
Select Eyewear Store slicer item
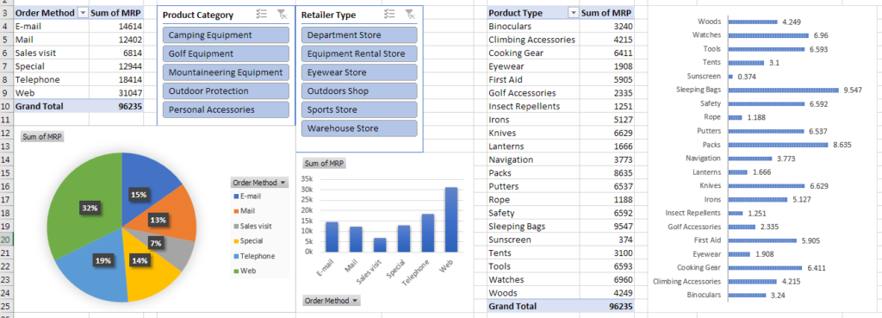point(359,72)
